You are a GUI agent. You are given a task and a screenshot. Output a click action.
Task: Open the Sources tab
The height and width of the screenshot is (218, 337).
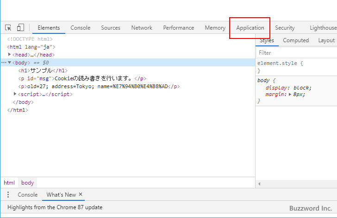111,28
